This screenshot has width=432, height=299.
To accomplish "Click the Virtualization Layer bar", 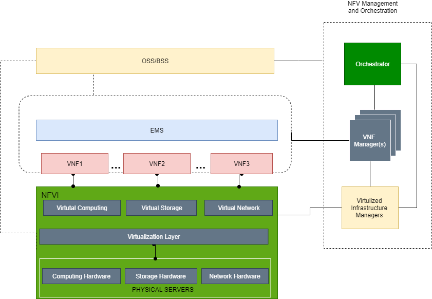I will pos(154,236).
